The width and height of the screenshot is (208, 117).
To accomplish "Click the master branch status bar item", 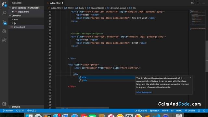I will tap(8, 110).
